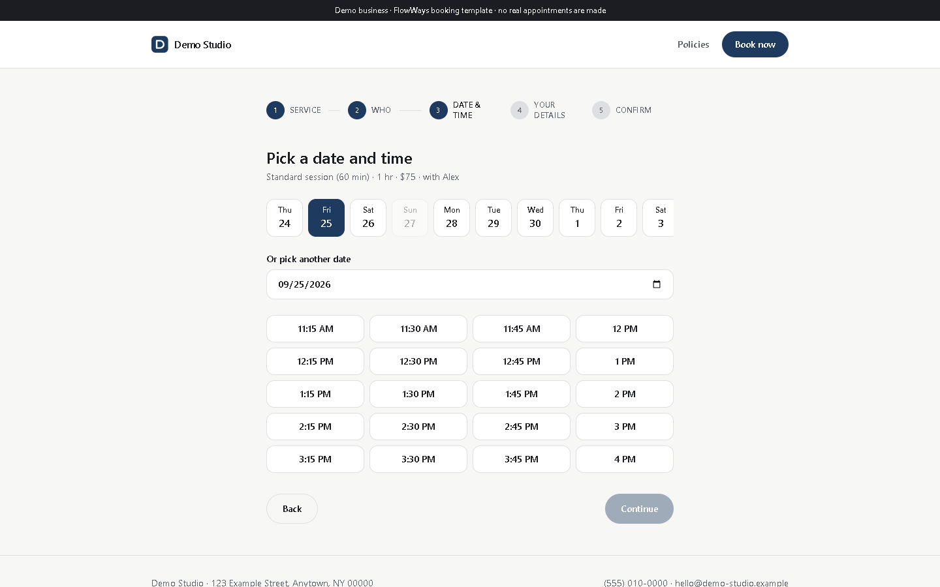Choose Mon 28 date
The height and width of the screenshot is (587, 940).
click(452, 218)
